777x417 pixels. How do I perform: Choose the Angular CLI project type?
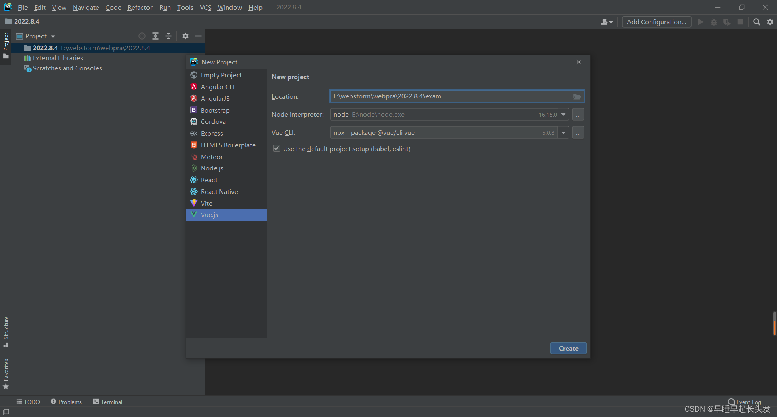(x=217, y=87)
